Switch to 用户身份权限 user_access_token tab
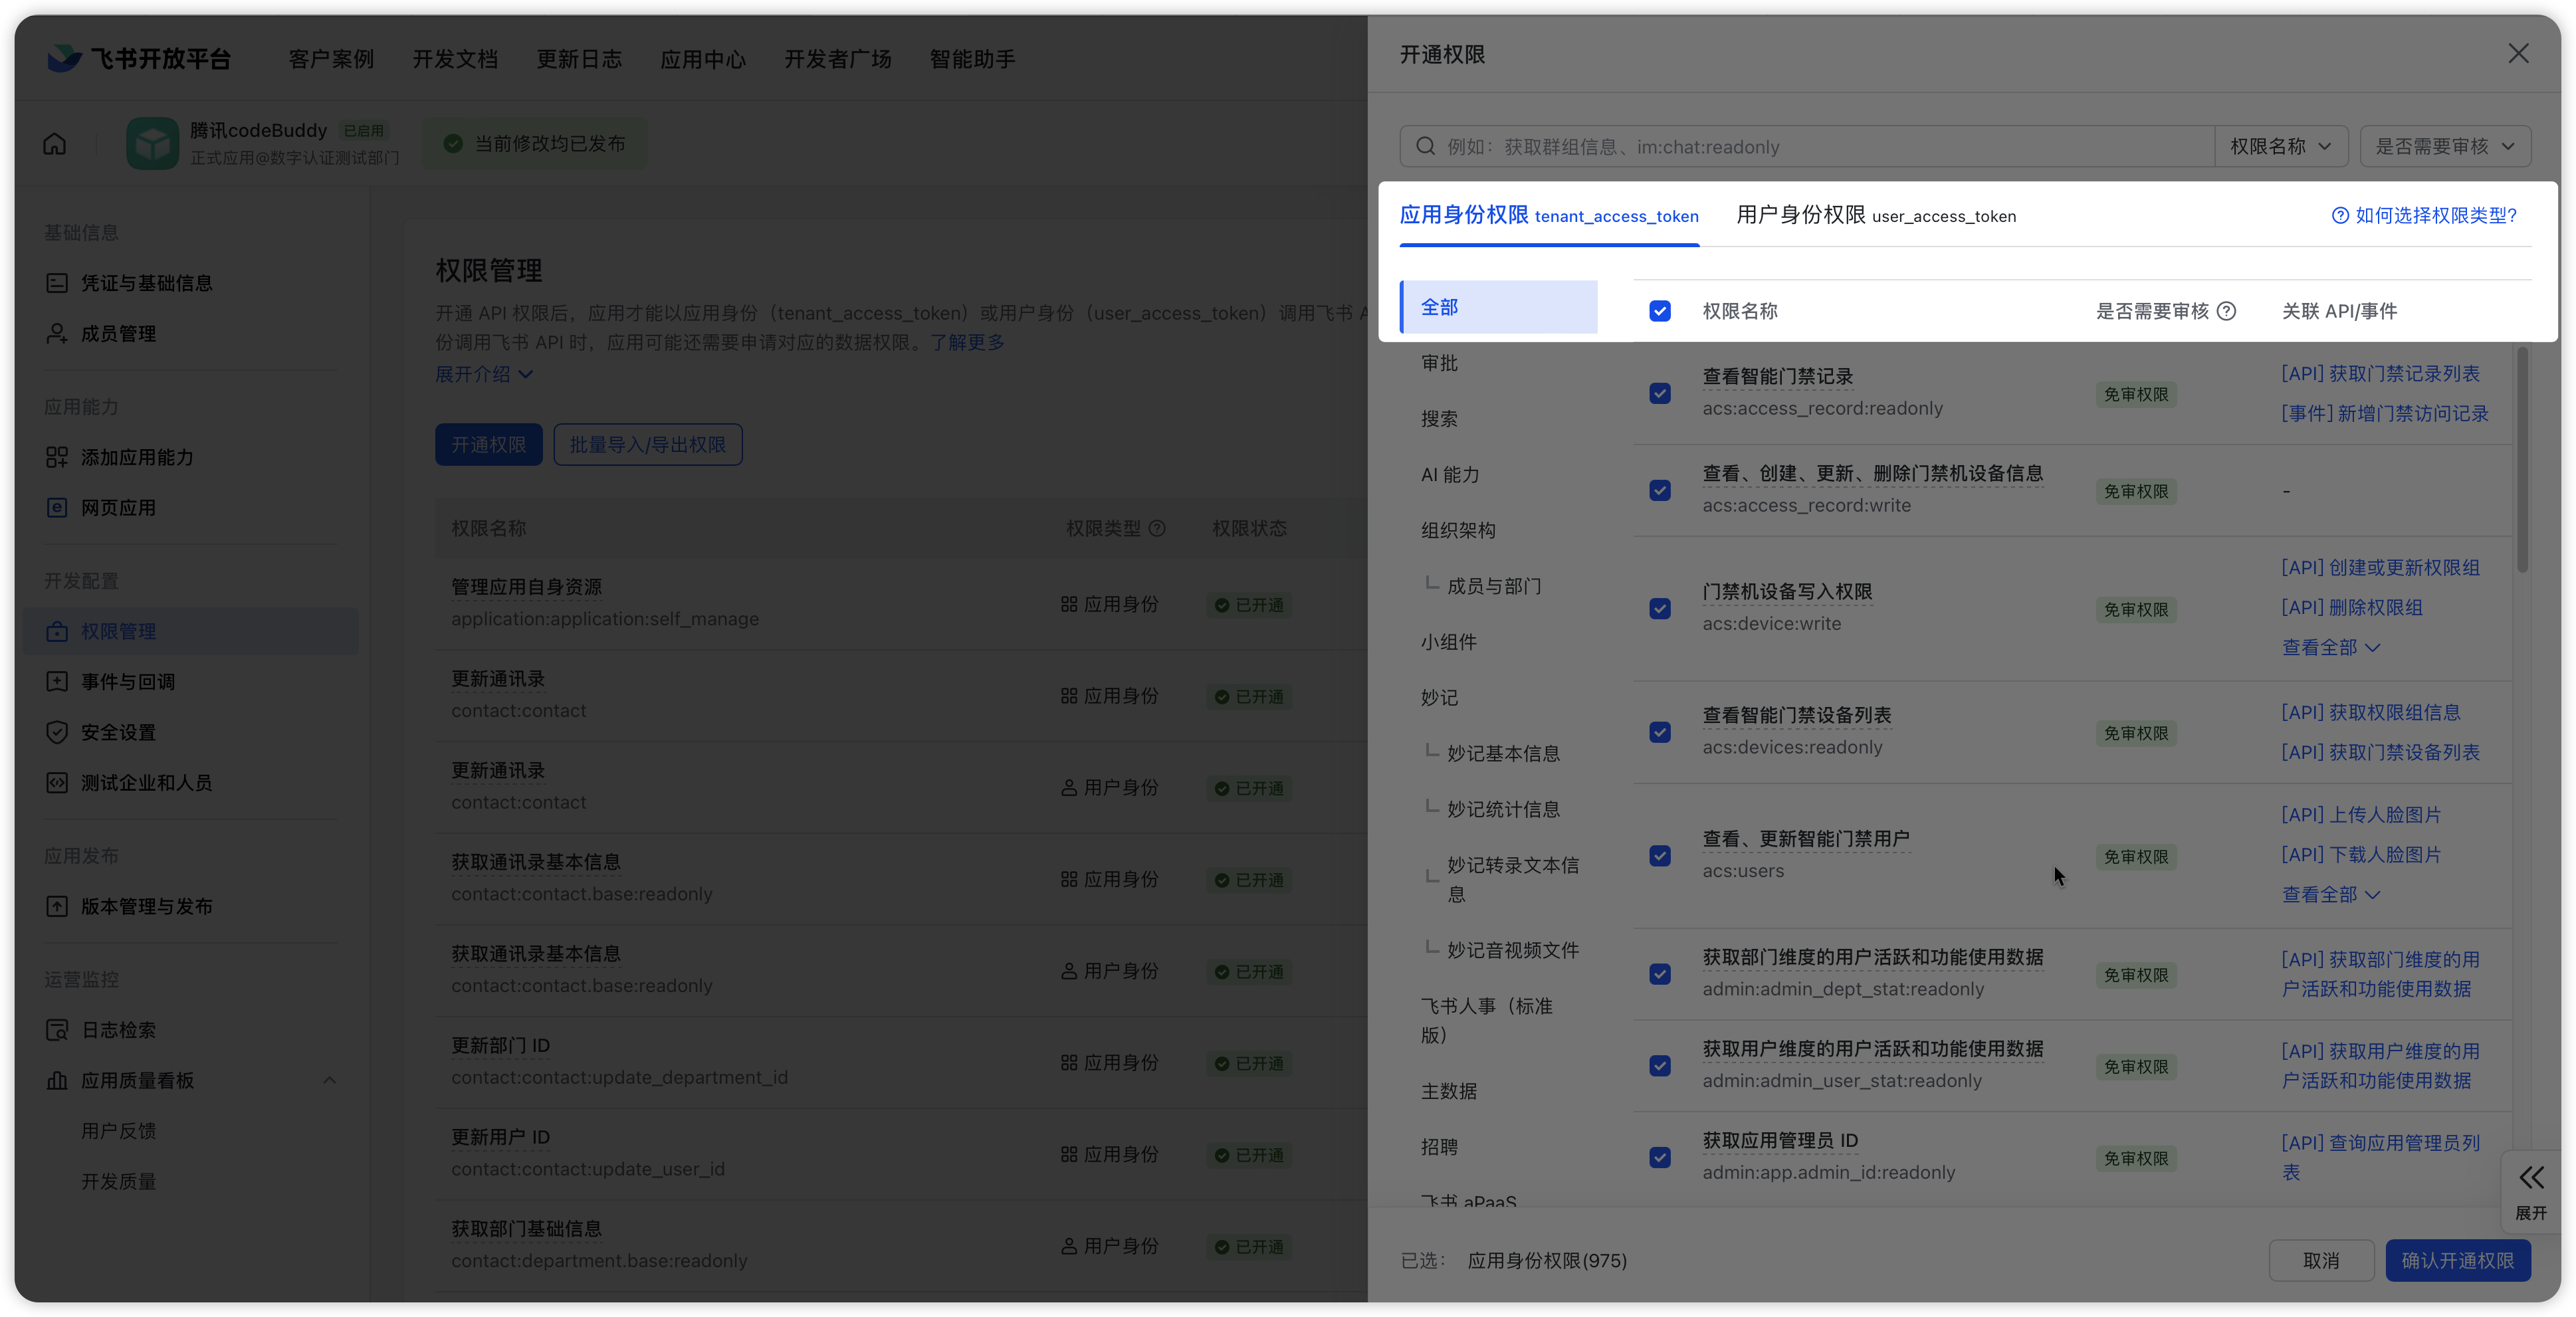Screen dimensions: 2576x1317 (x=1875, y=215)
